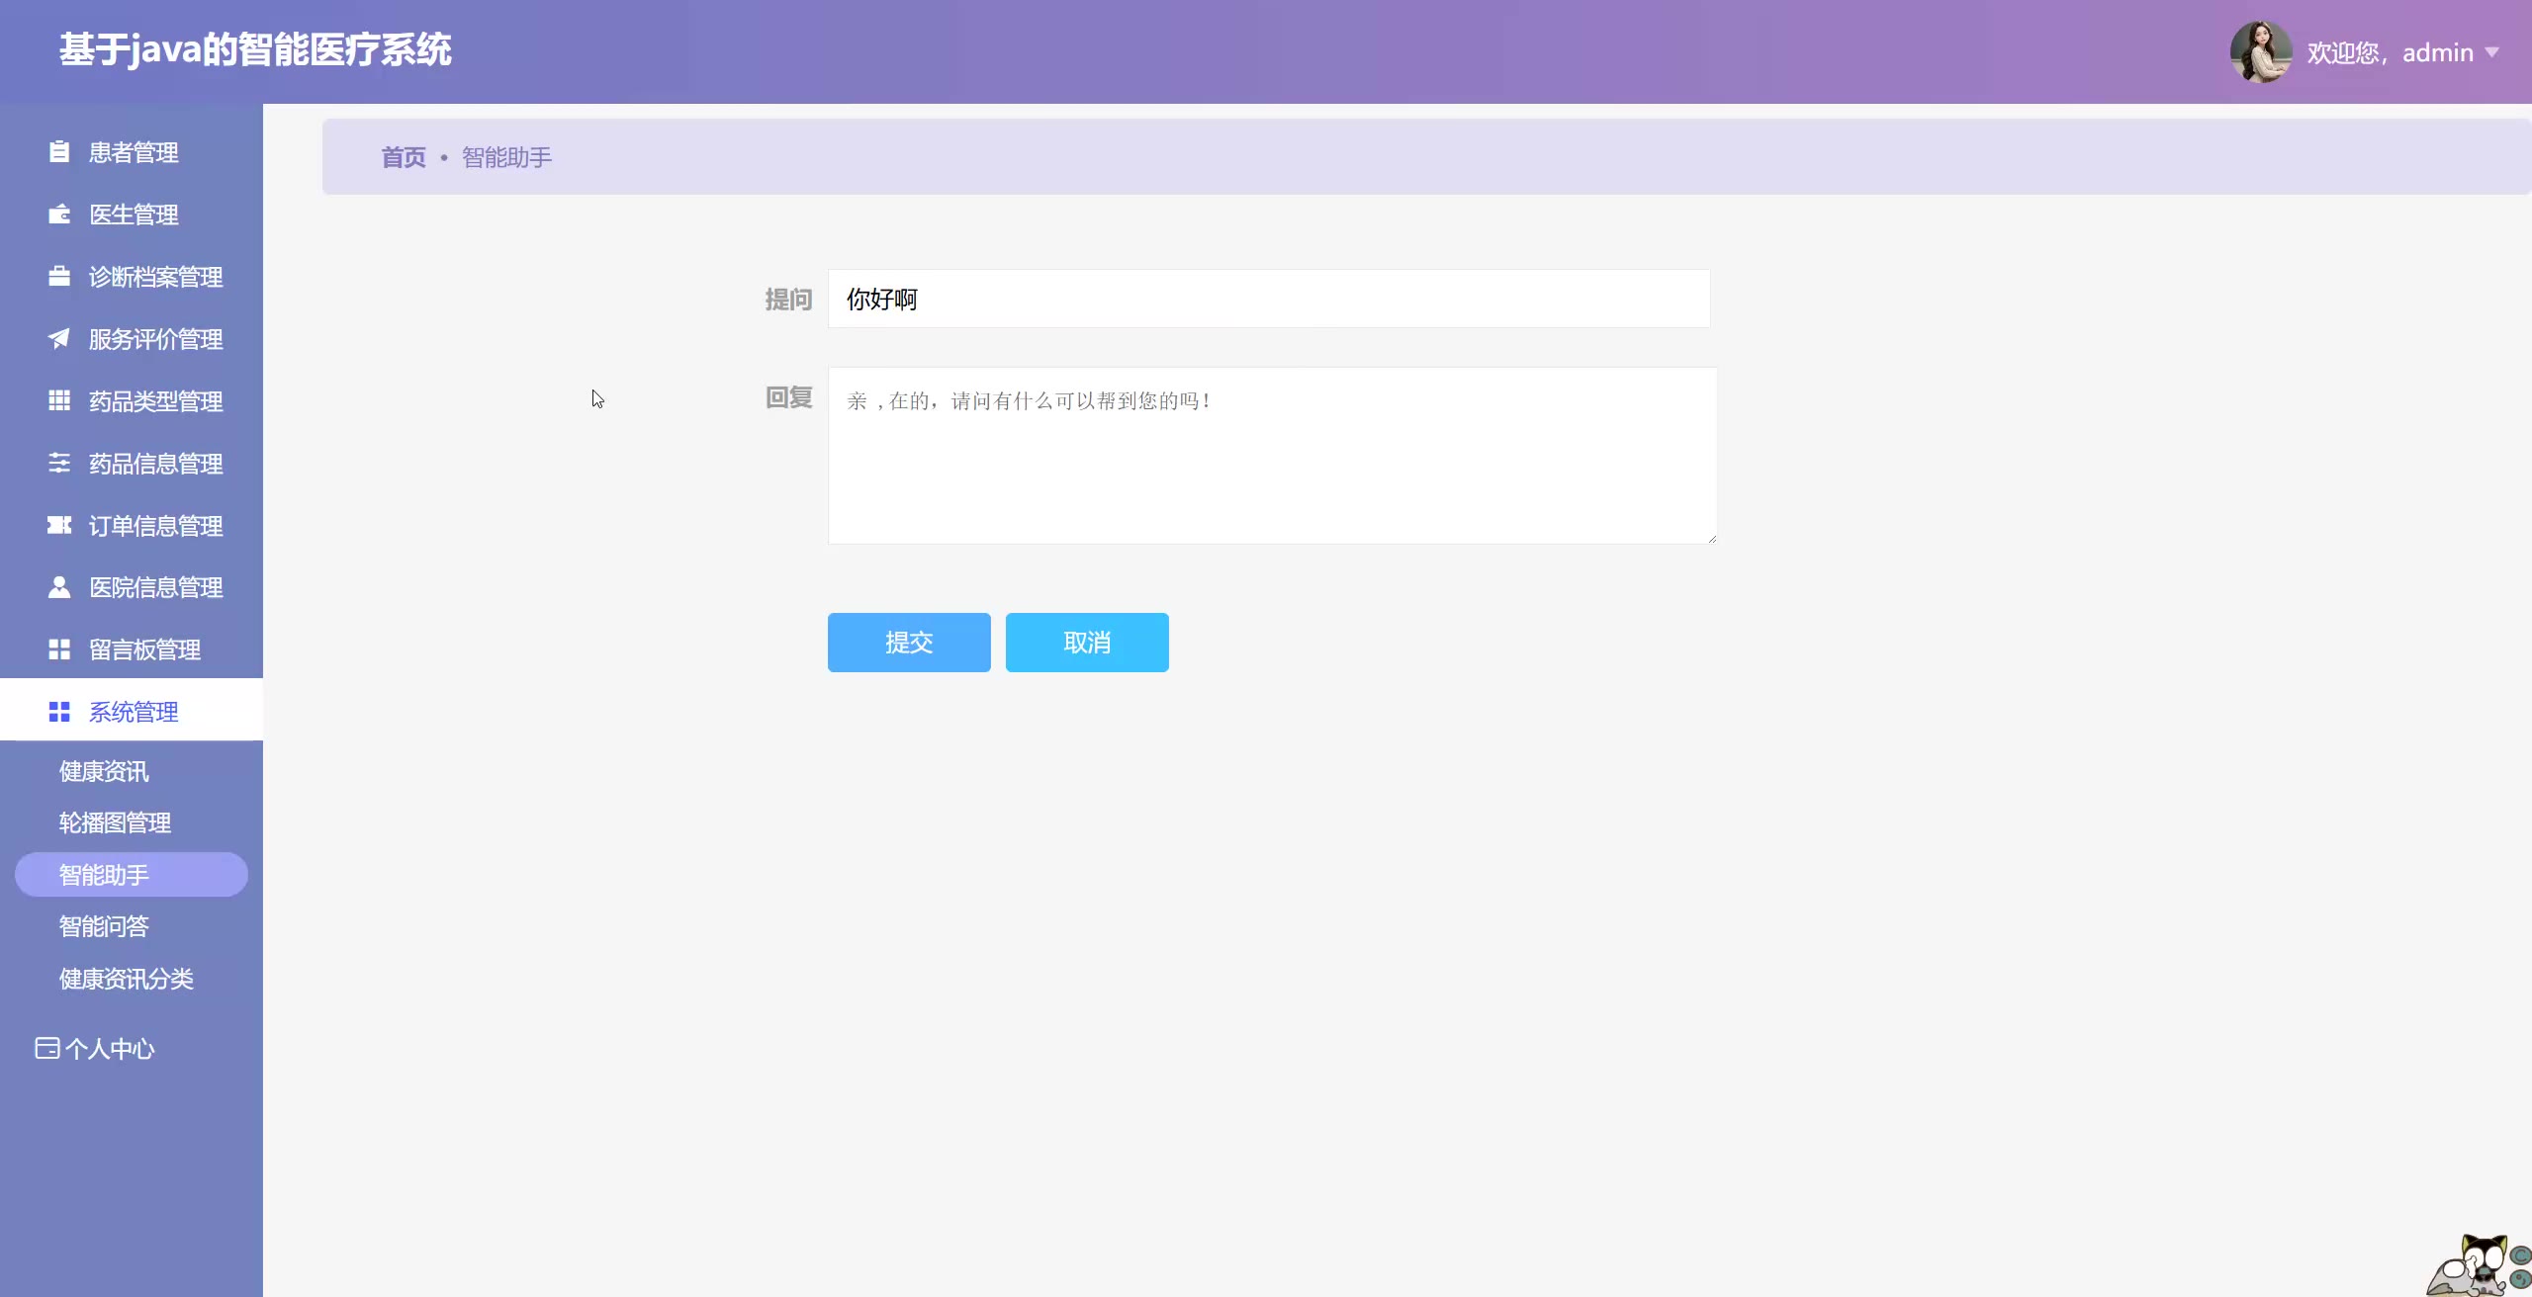This screenshot has height=1297, width=2532.
Task: Click the 首页 breadcrumb link
Action: click(403, 157)
